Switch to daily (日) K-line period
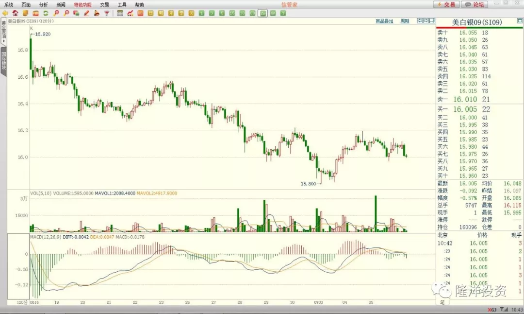524x314 pixels. (x=150, y=13)
